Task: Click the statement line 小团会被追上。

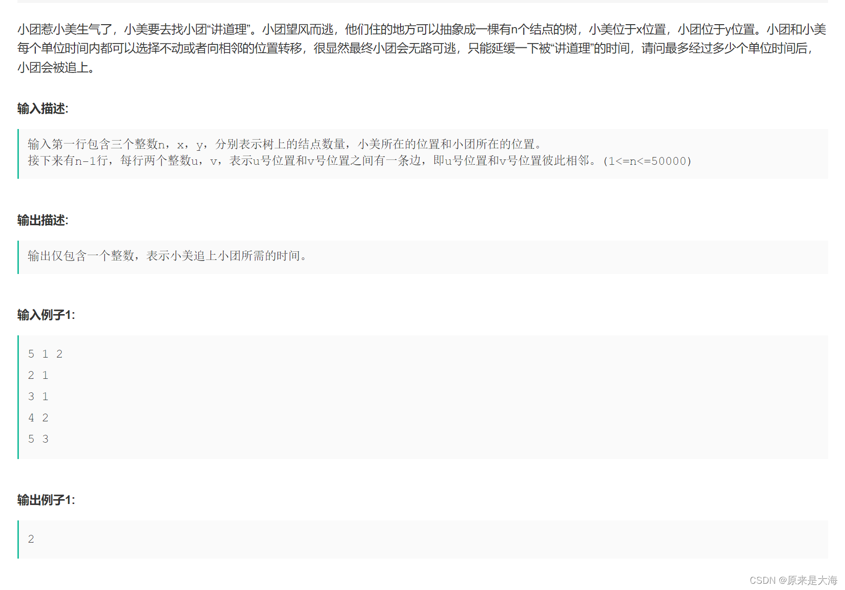Action: [56, 68]
